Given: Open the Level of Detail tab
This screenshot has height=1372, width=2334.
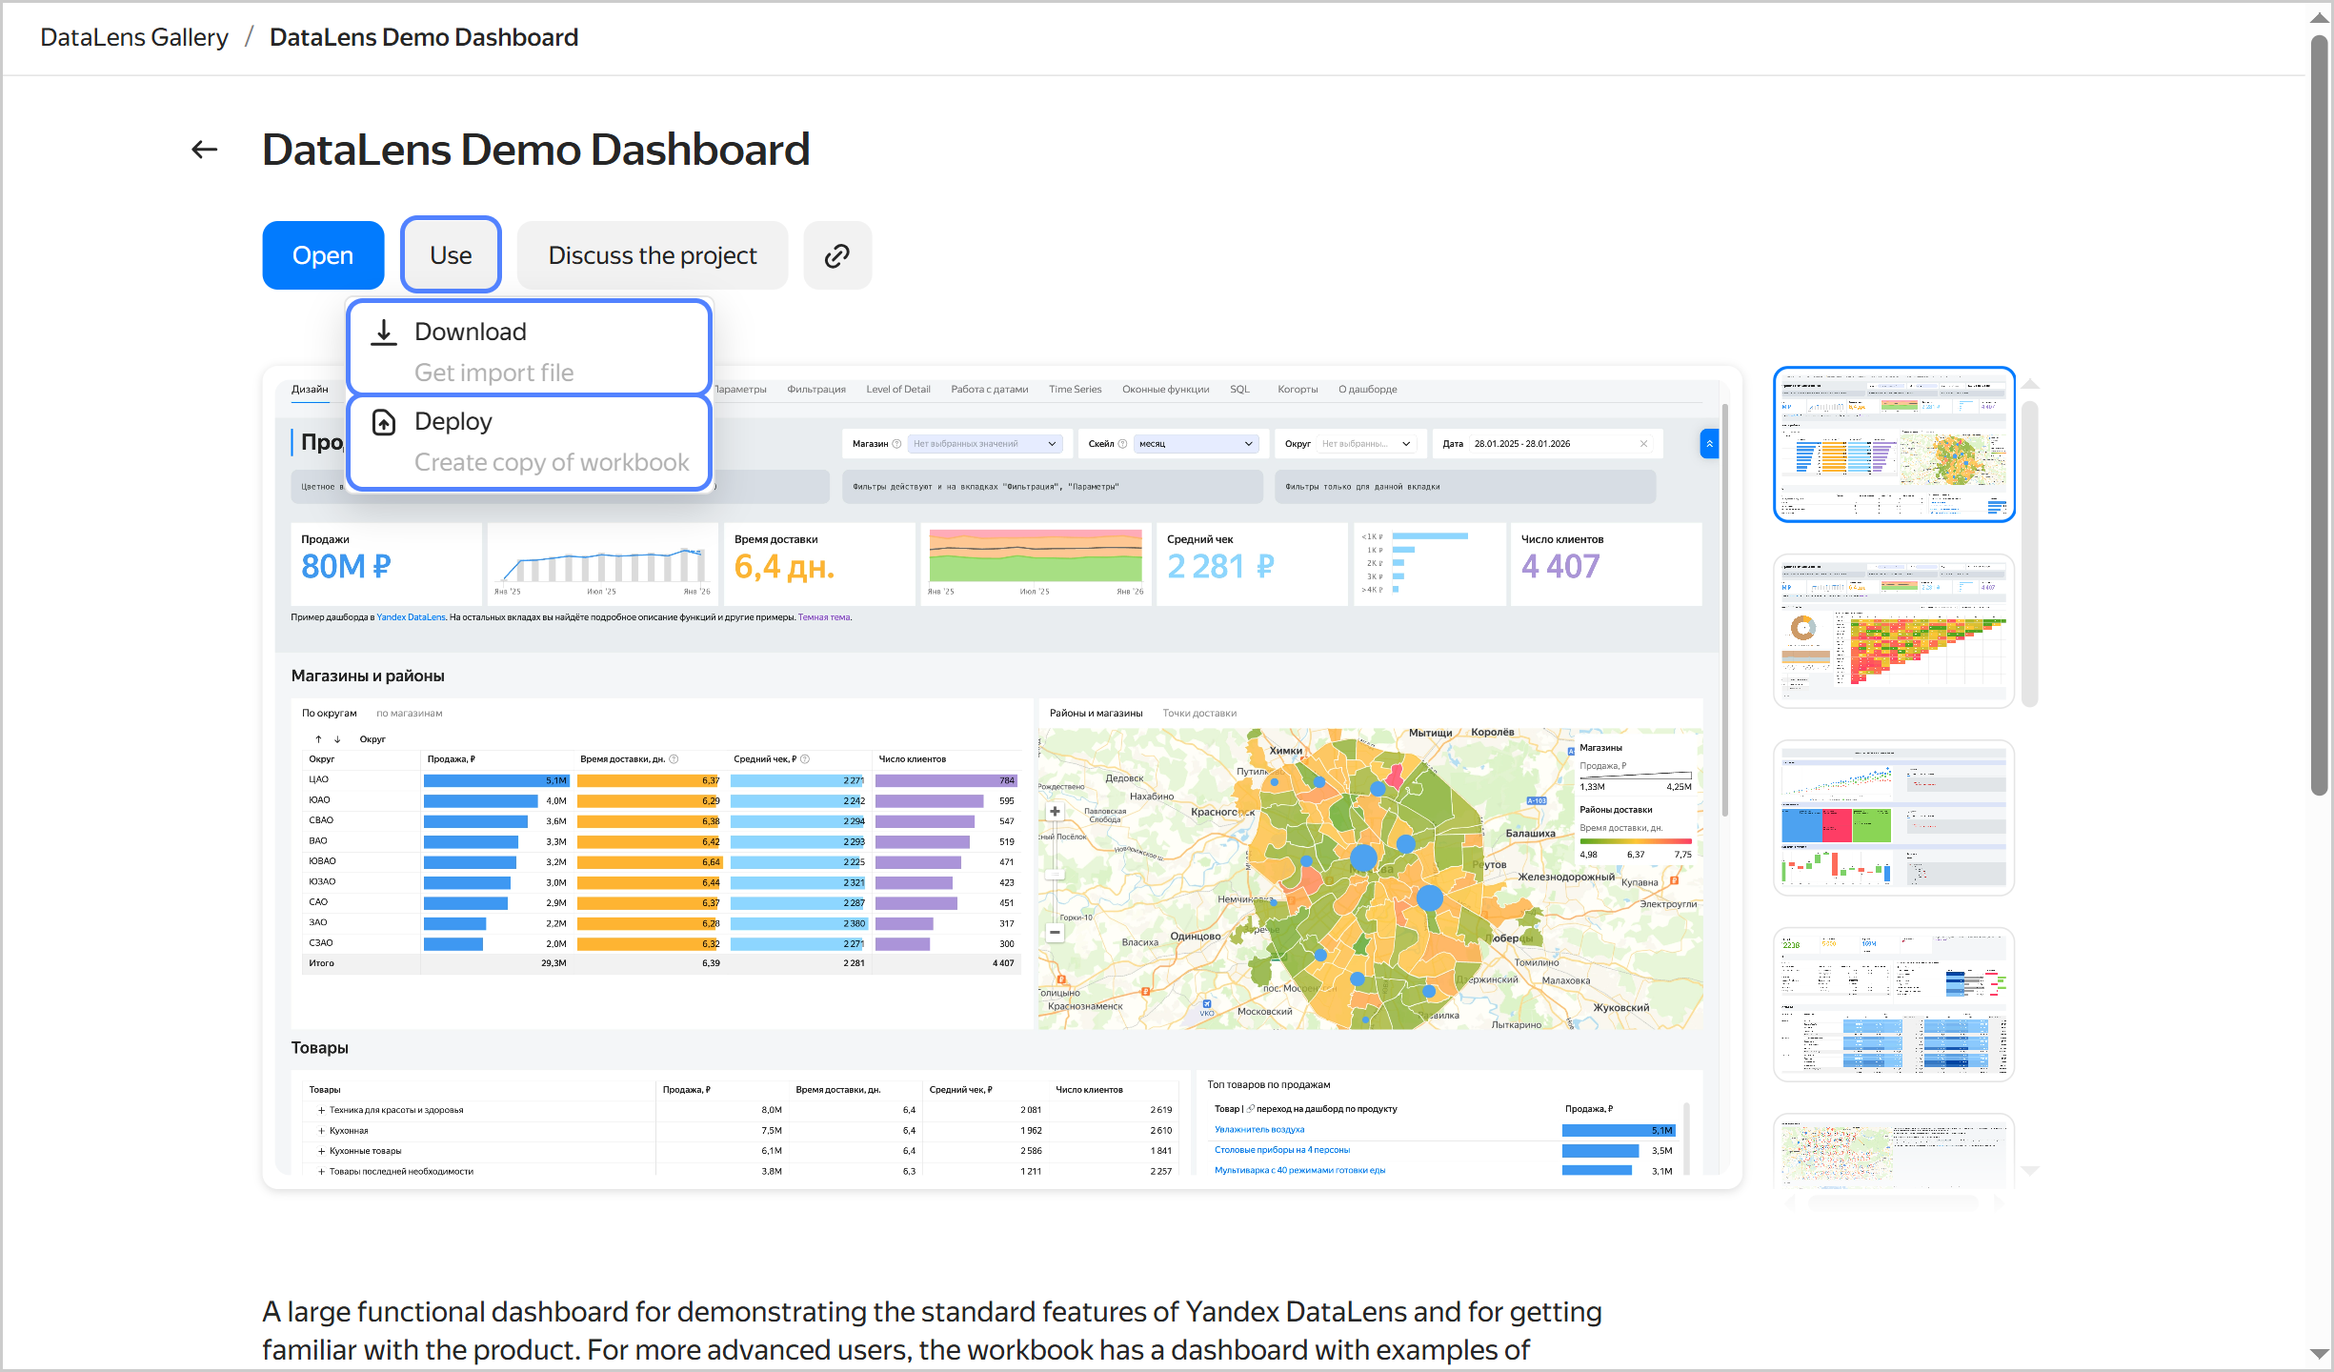Looking at the screenshot, I should tap(898, 390).
